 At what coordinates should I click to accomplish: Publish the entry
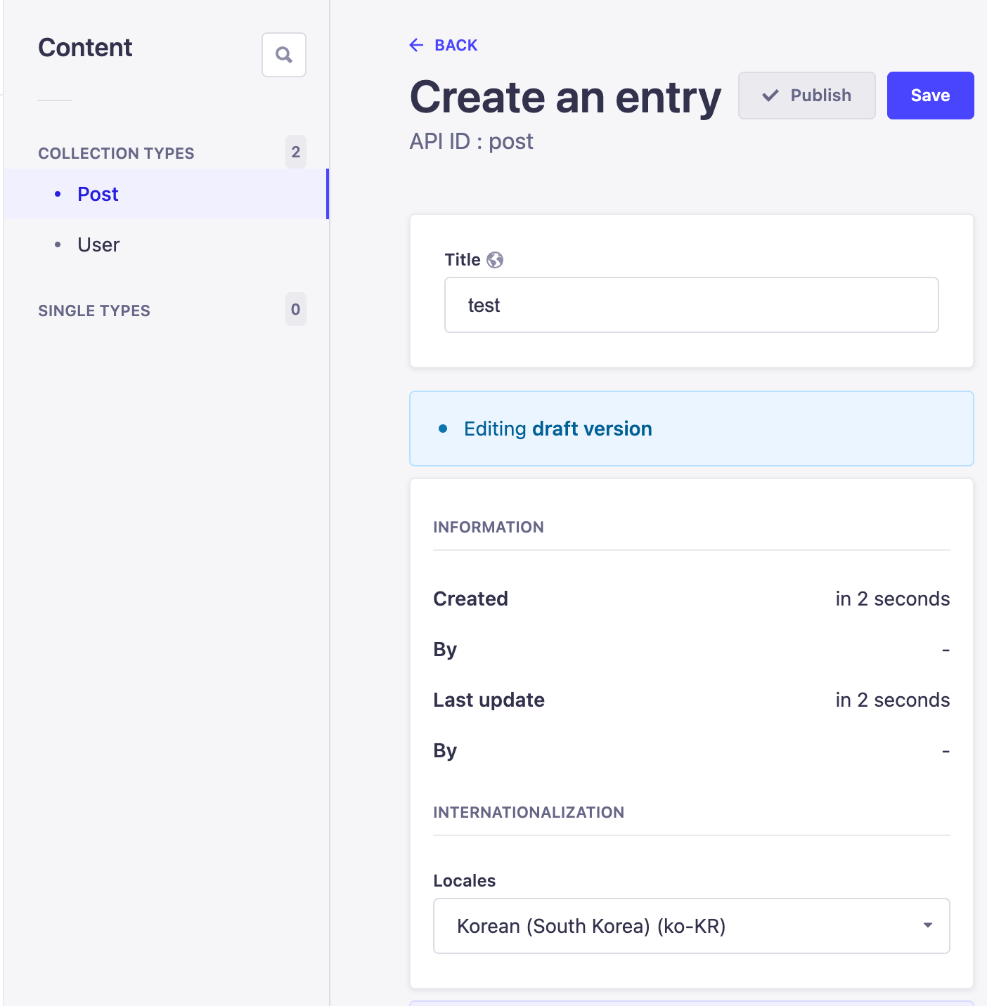click(x=806, y=96)
